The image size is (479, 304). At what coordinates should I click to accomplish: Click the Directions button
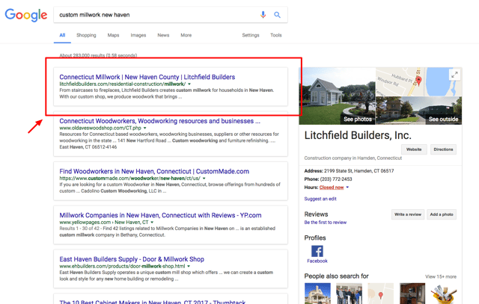[x=443, y=149]
